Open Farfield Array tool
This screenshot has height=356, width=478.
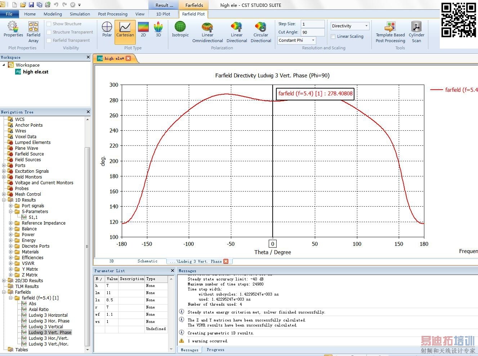[33, 32]
